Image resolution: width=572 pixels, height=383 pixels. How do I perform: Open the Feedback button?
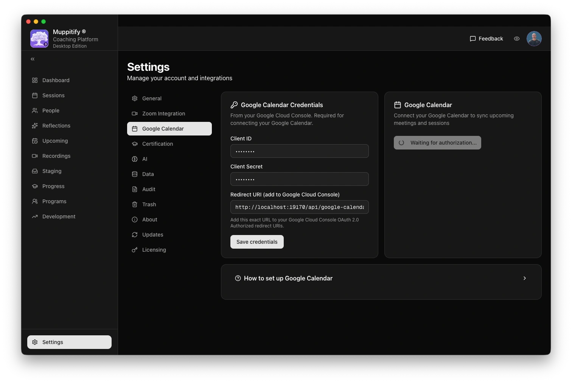(486, 39)
